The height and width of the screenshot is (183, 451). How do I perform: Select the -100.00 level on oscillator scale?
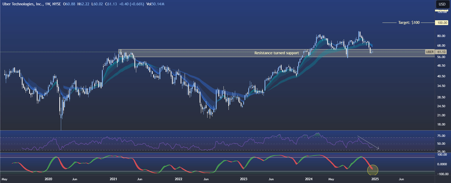click(442, 174)
